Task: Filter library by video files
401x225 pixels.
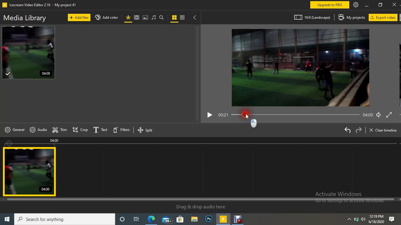Action: [x=137, y=18]
